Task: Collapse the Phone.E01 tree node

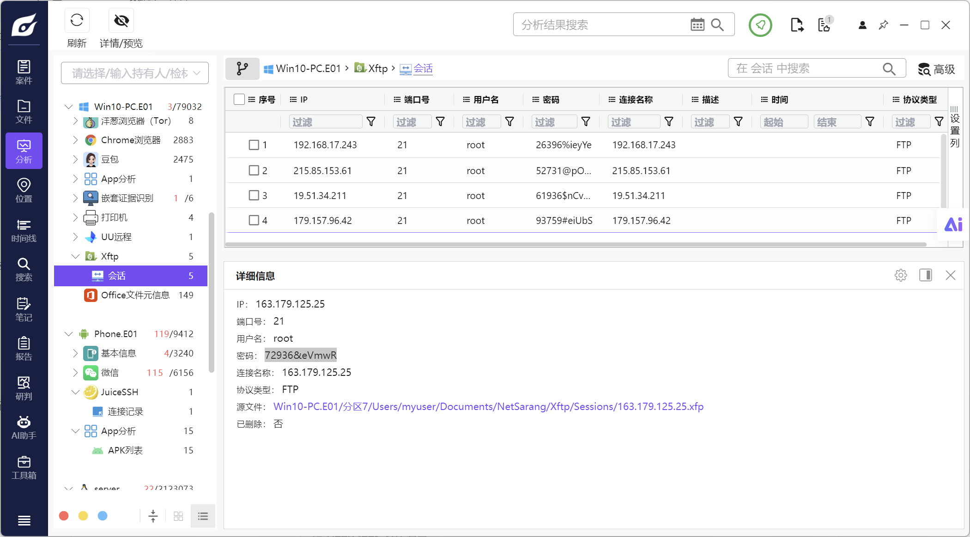Action: pos(69,334)
